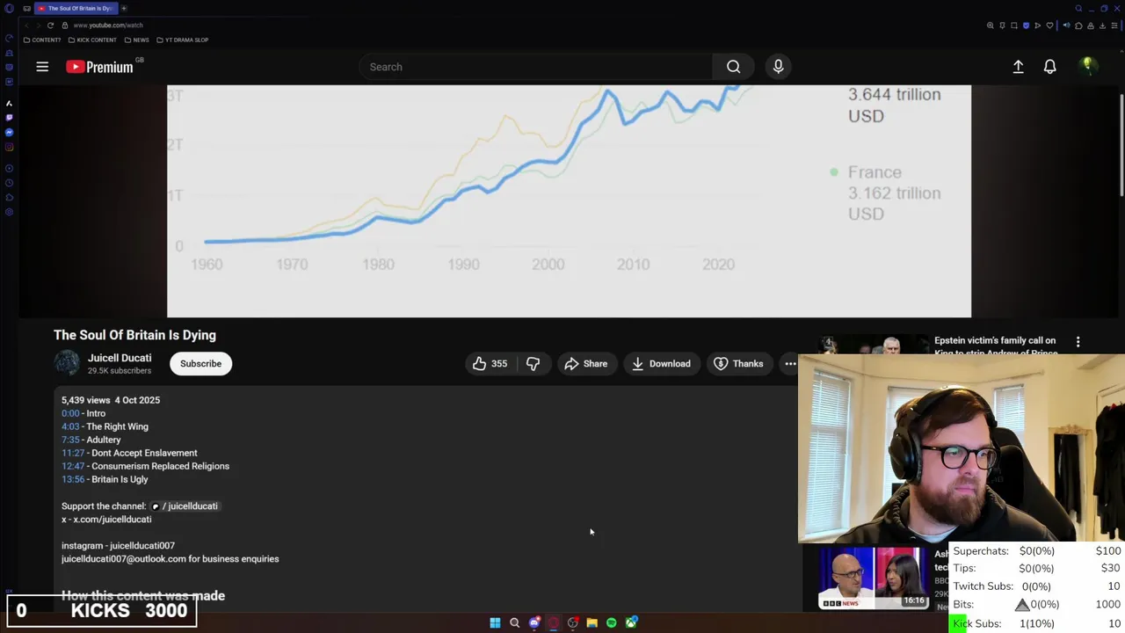Mute tab audio with speaker icon
This screenshot has width=1125, height=633.
[1067, 25]
